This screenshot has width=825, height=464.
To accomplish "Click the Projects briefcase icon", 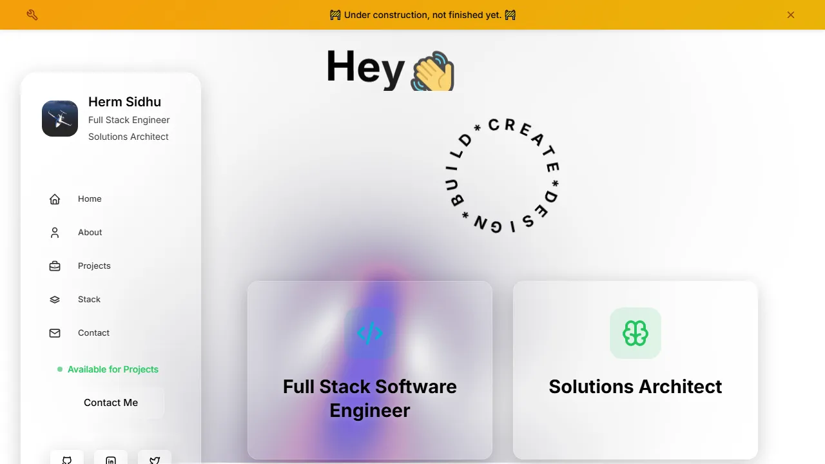I will pos(55,266).
